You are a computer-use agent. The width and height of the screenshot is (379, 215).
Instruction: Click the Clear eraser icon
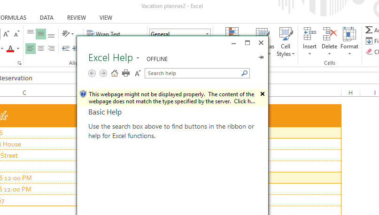(x=369, y=52)
